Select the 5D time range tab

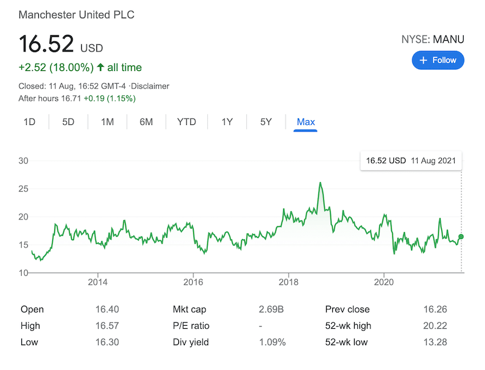pos(69,122)
